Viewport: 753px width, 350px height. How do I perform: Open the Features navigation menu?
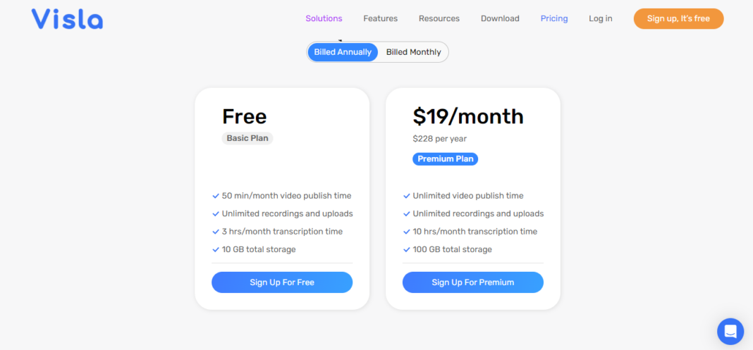380,18
